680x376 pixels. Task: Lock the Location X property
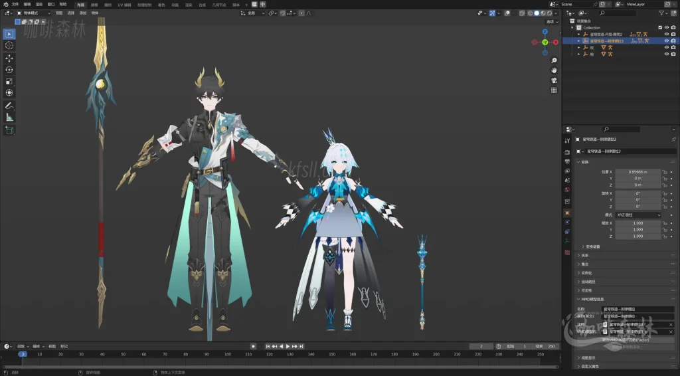point(664,172)
